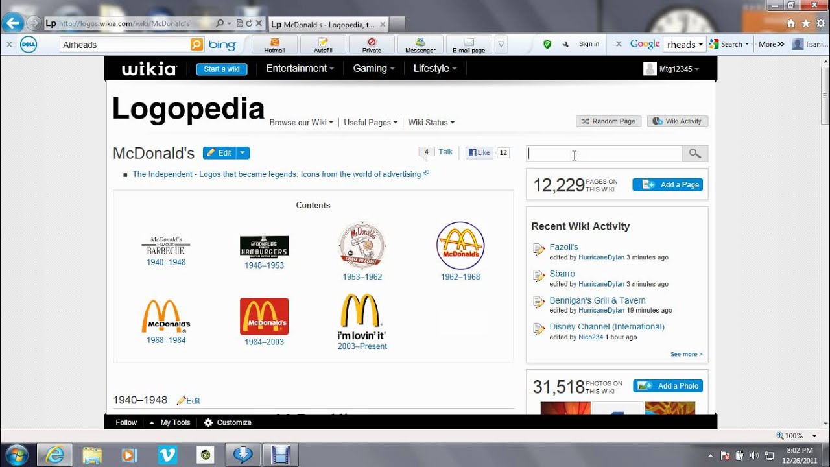Launch Messenger from the toolbar
The height and width of the screenshot is (467, 830).
tap(420, 45)
